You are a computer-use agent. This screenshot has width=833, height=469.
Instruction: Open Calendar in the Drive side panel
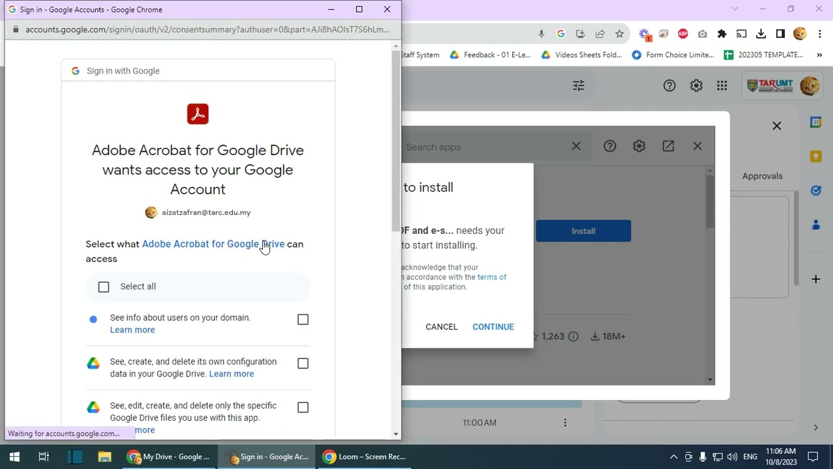[x=815, y=122]
